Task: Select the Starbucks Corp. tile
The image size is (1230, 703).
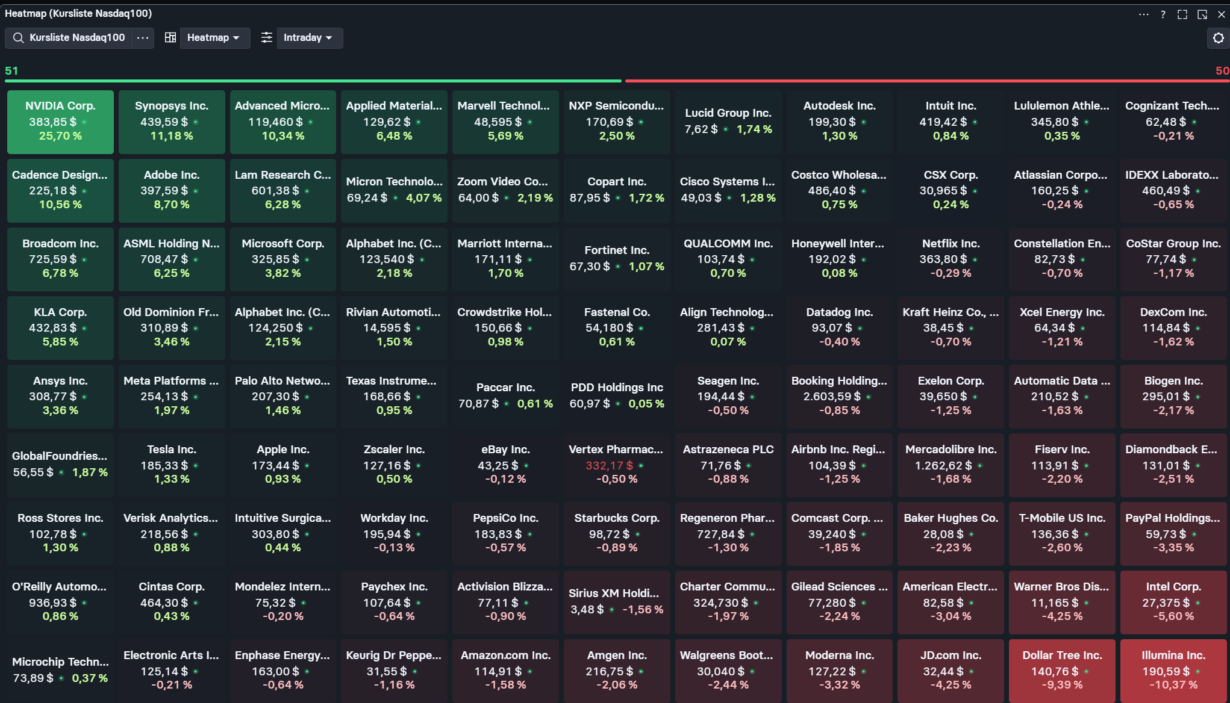Action: [617, 534]
